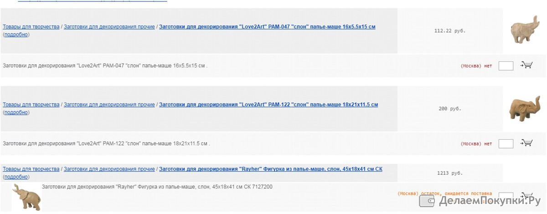
Task: Click quantity field for PAM-047 item
Action: tap(506, 66)
